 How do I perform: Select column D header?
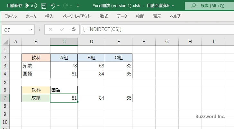point(91,42)
